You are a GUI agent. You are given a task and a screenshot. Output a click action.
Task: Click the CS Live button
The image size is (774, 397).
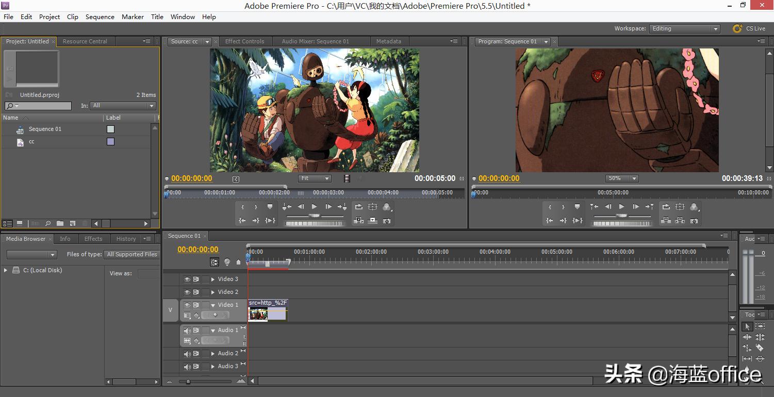tap(749, 29)
